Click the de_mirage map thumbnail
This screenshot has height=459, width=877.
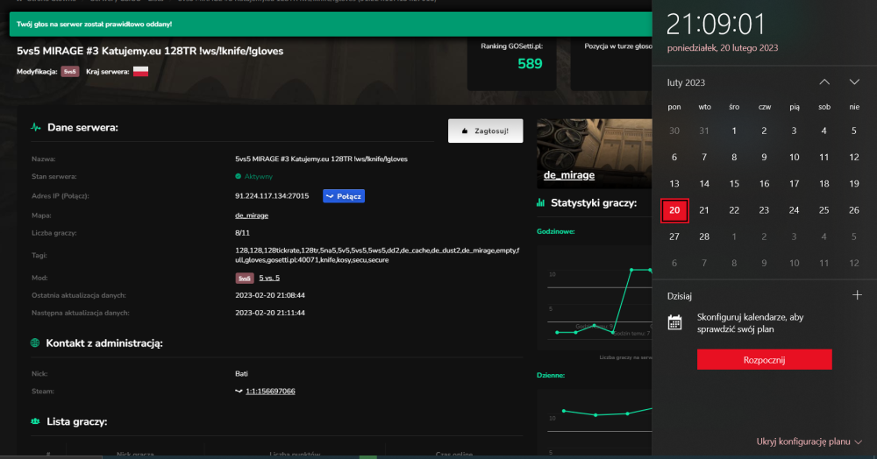click(594, 153)
